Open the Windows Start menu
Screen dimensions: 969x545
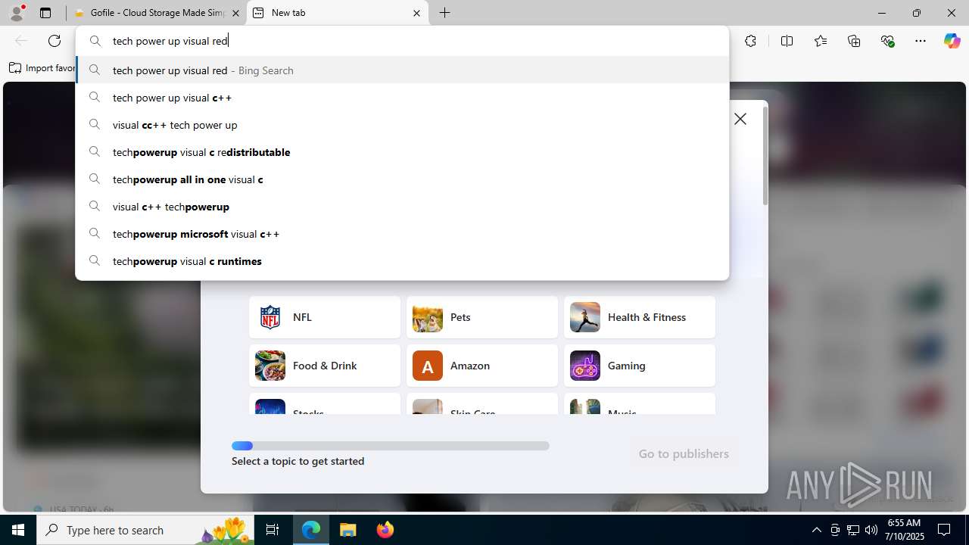[18, 530]
